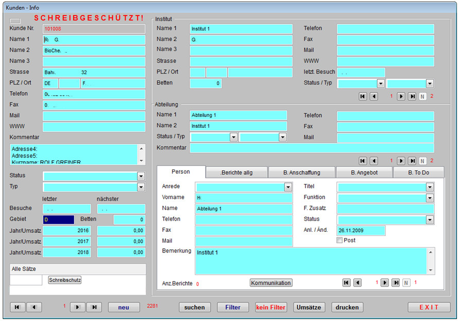Click the Kunde Nr. field showing 101008

pyautogui.click(x=94, y=29)
